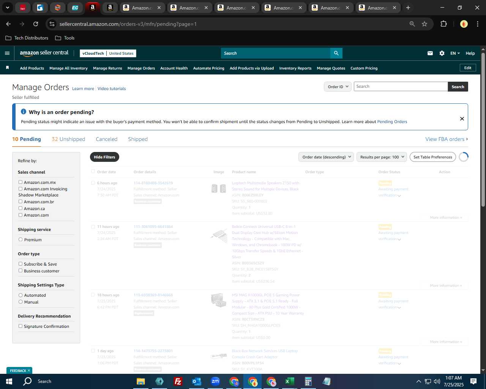Click the Amazon Seller Central logo
The height and width of the screenshot is (389, 486).
coord(44,53)
